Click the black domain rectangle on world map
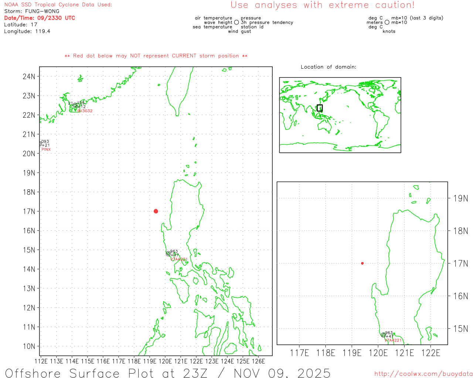The width and height of the screenshot is (473, 378). click(320, 108)
